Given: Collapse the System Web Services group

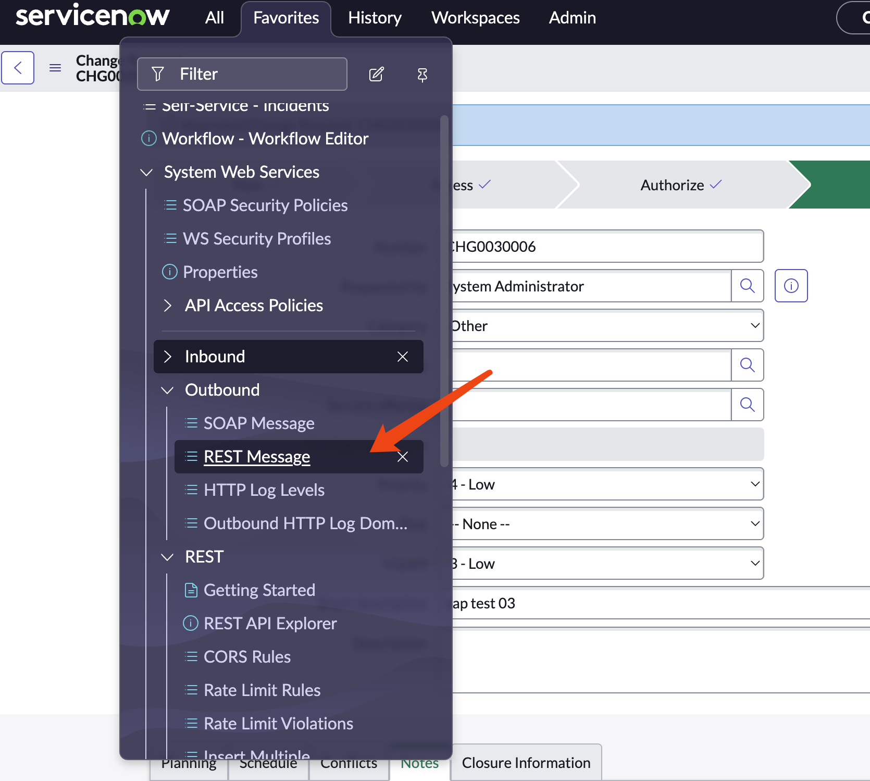Looking at the screenshot, I should (147, 172).
